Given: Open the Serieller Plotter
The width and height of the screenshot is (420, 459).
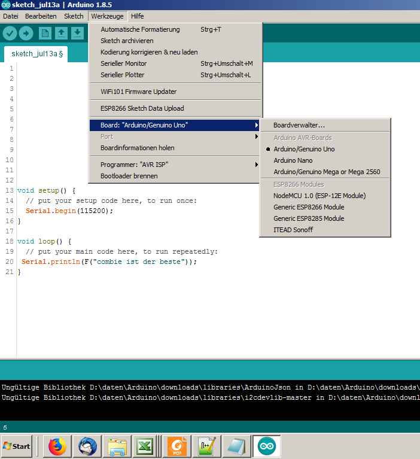Looking at the screenshot, I should pos(175,75).
